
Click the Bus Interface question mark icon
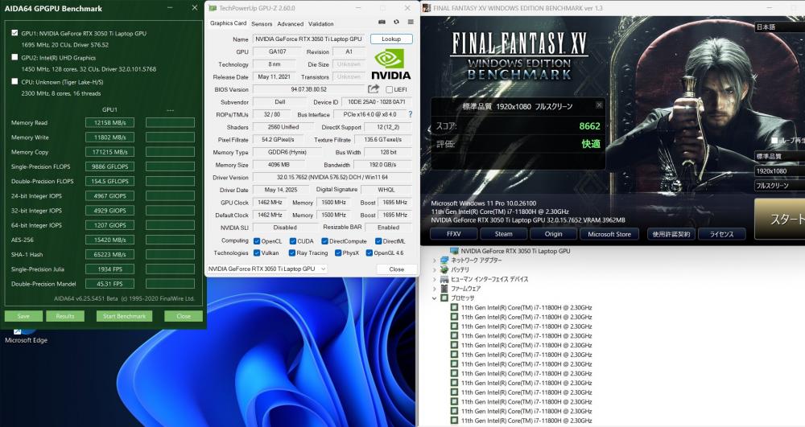(411, 114)
